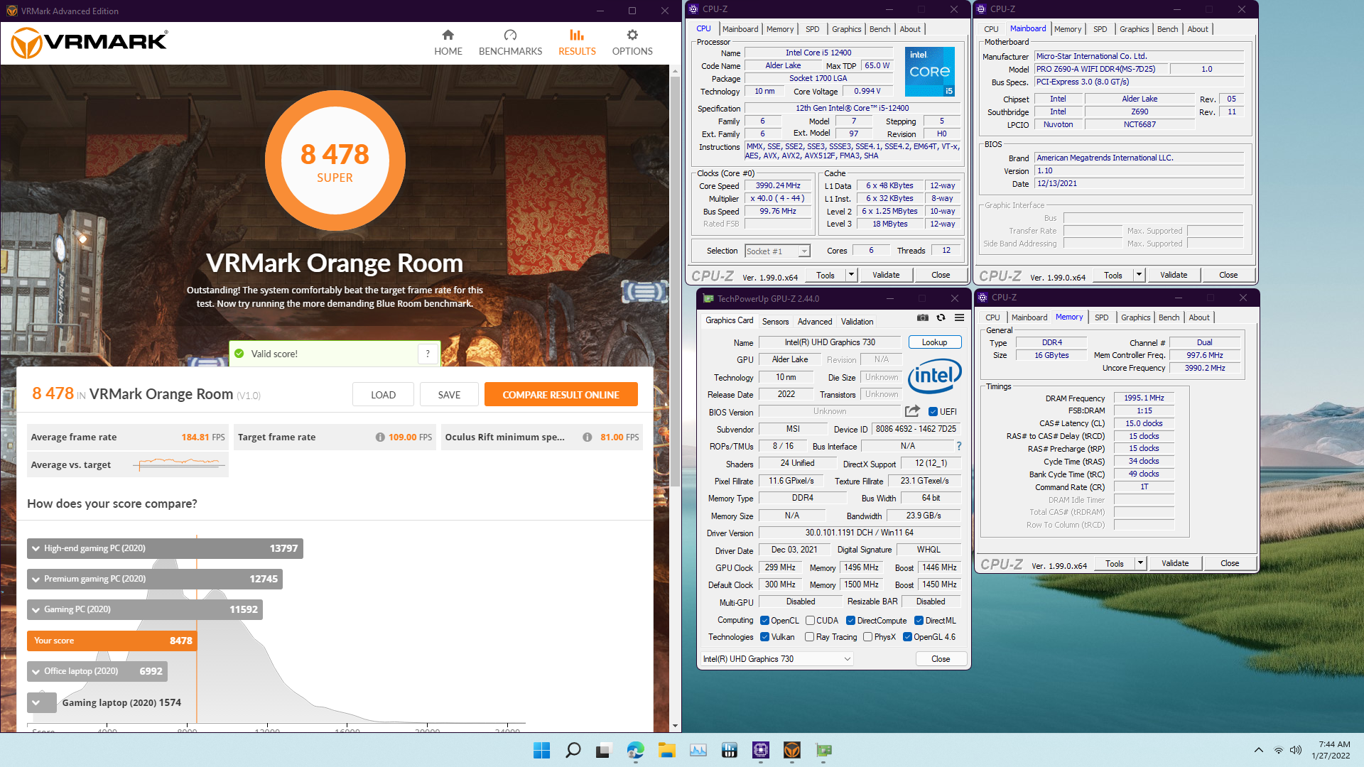
Task: Refresh GPU-Z sensor data
Action: pos(941,318)
